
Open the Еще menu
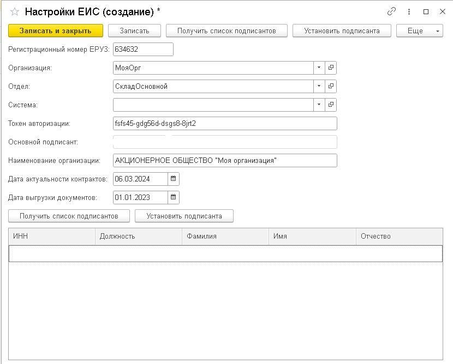(419, 31)
